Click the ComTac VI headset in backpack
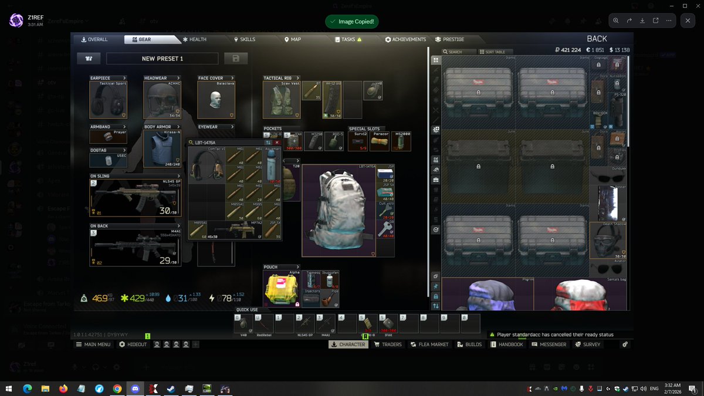Screen dimensions: 704x396 click(207, 165)
